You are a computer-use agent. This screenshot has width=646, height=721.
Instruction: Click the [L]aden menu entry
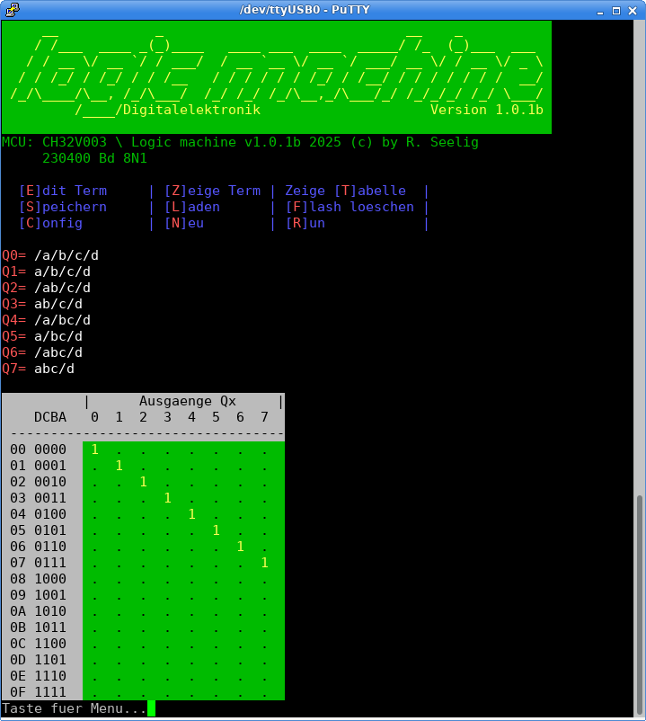(192, 207)
